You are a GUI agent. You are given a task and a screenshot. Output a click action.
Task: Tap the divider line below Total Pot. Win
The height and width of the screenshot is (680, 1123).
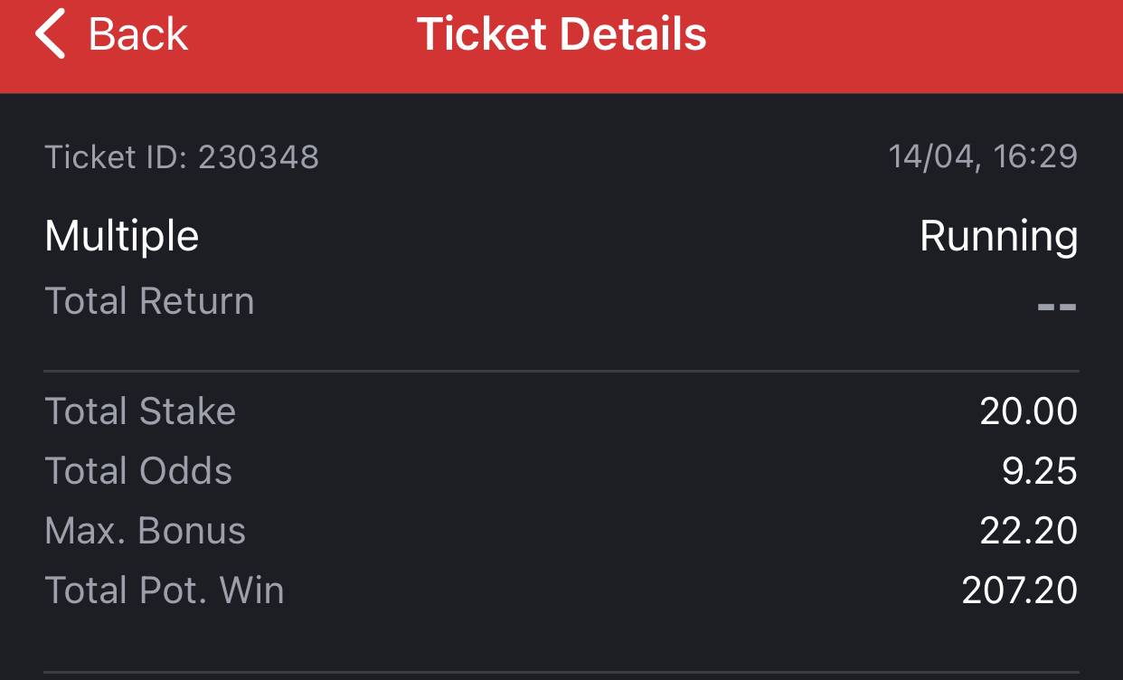click(561, 673)
